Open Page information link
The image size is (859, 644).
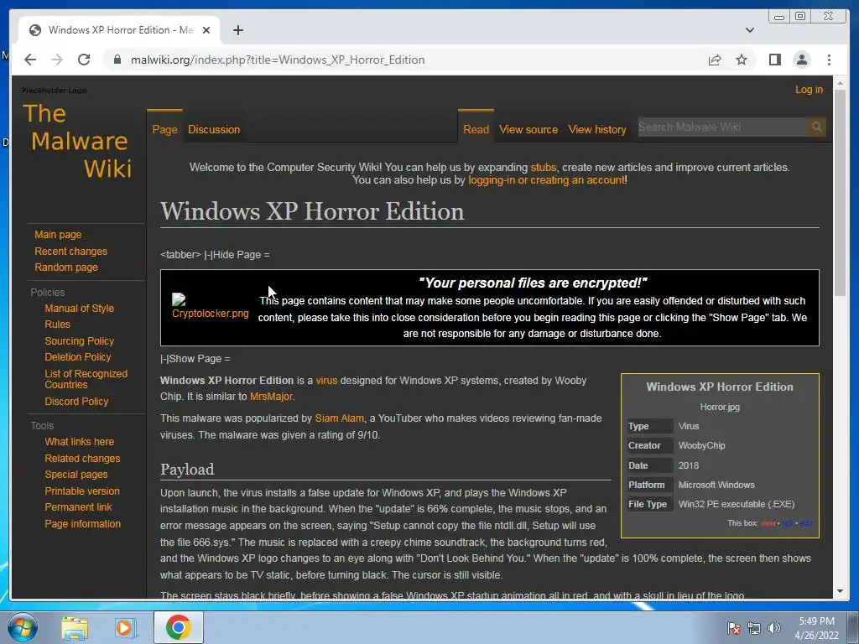click(x=83, y=524)
